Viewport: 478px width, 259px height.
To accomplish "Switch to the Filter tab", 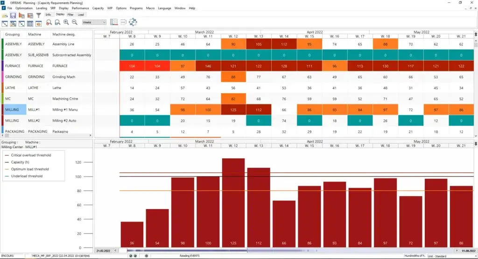I will tap(70, 14).
